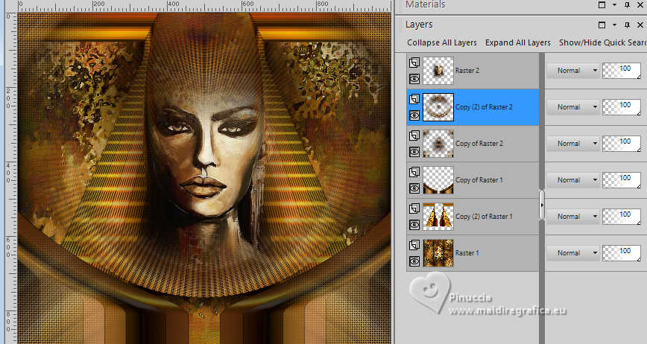Viewport: 647px width, 344px height.
Task: Click layer type icon of Copy of Raster 1
Action: (x=414, y=172)
